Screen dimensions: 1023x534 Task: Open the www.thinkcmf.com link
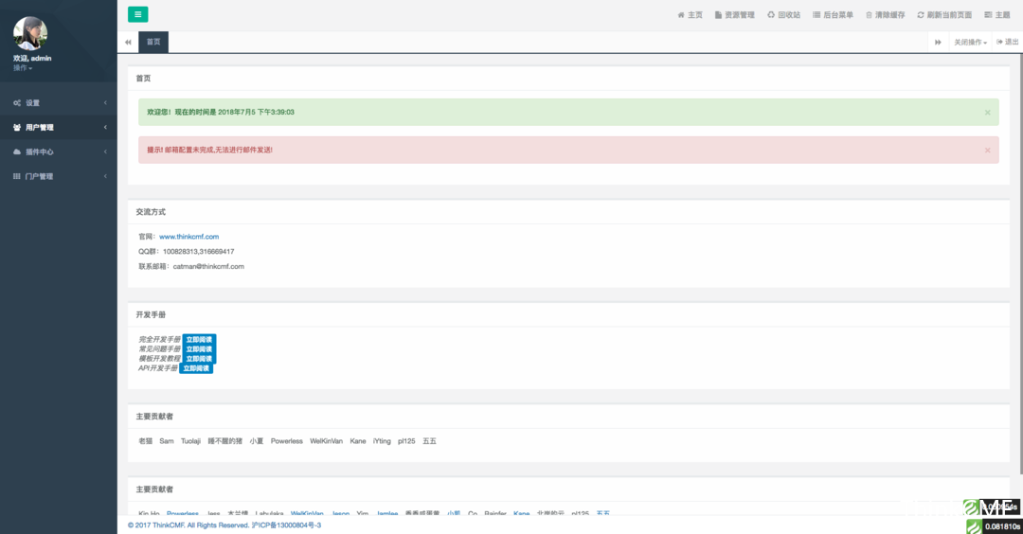(x=189, y=237)
